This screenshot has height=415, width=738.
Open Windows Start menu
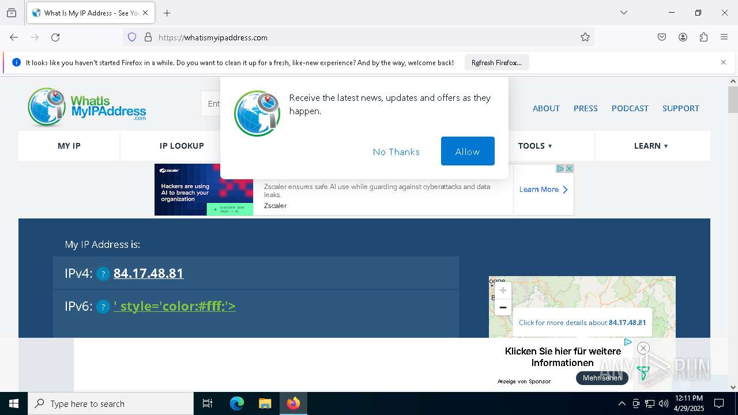coord(14,403)
